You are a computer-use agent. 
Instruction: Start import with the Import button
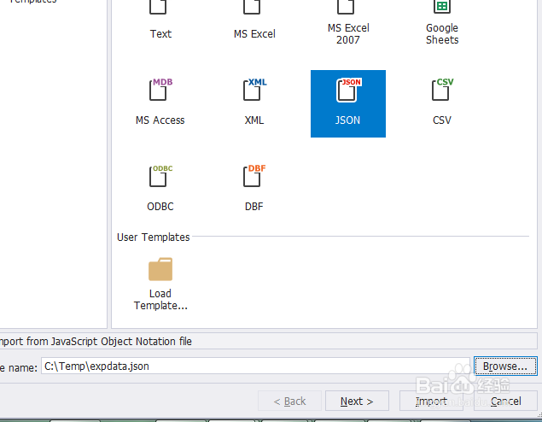point(431,401)
